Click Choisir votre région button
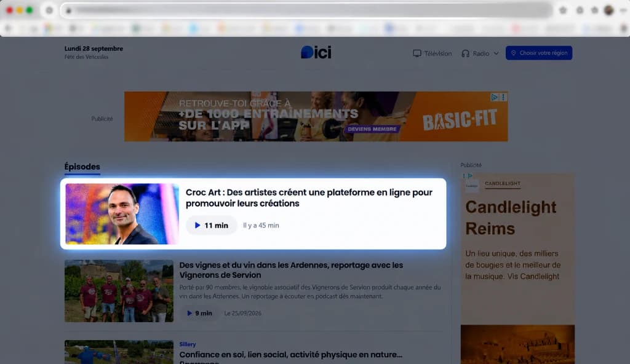The height and width of the screenshot is (364, 630). tap(539, 53)
